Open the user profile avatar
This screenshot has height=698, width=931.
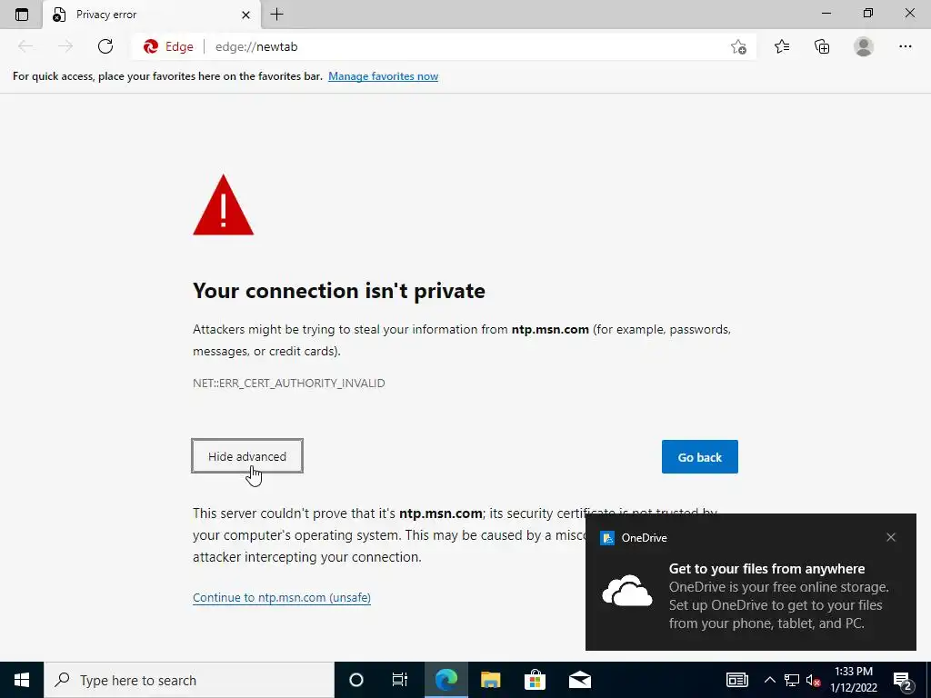tap(864, 46)
